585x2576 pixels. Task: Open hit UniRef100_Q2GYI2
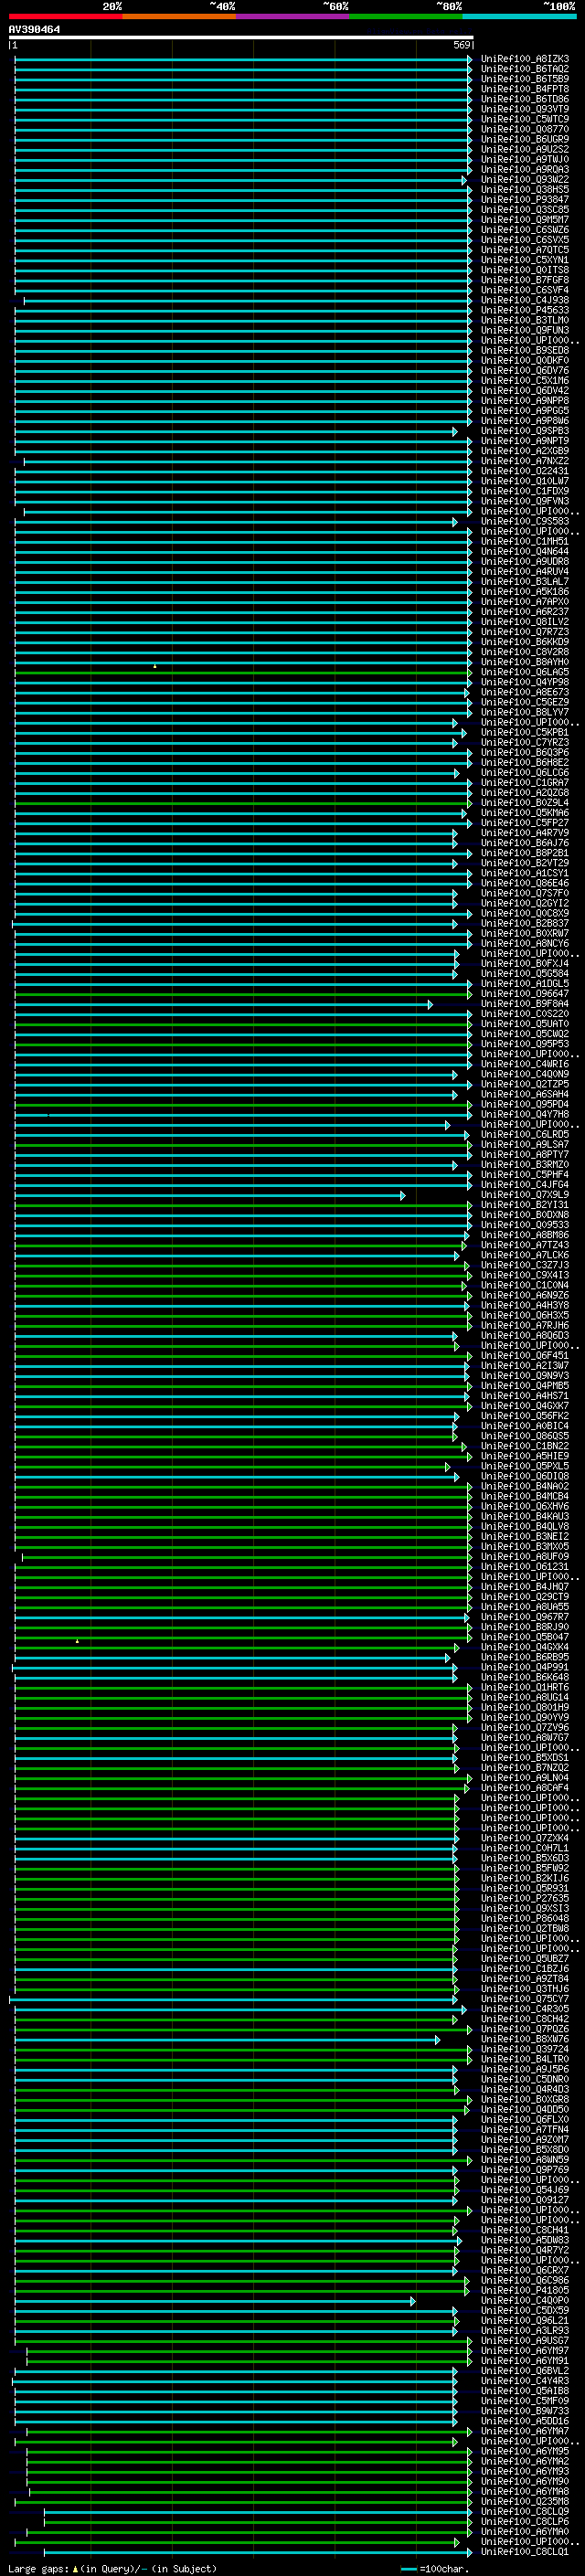(x=525, y=903)
